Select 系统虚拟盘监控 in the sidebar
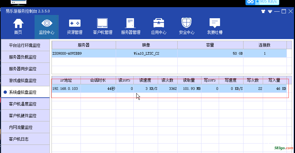Screen dimensions: 295x153 point(25,92)
